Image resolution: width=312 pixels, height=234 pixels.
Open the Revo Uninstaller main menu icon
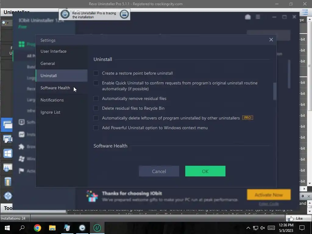(305, 12)
